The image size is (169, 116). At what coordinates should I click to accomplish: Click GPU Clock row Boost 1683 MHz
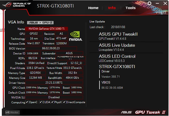click(x=76, y=87)
